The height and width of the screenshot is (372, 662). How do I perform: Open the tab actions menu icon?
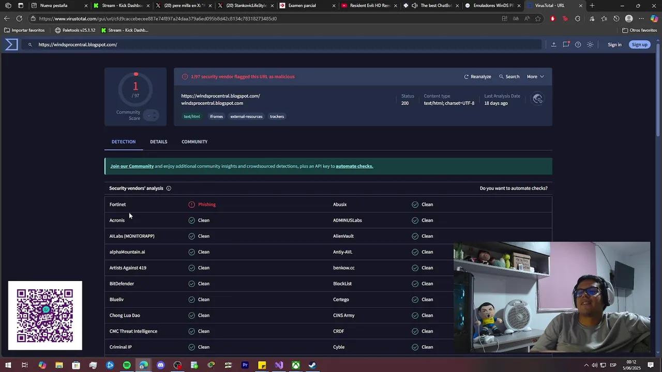coord(20,6)
